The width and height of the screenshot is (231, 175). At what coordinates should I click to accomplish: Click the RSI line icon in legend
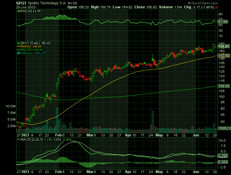pos(18,11)
